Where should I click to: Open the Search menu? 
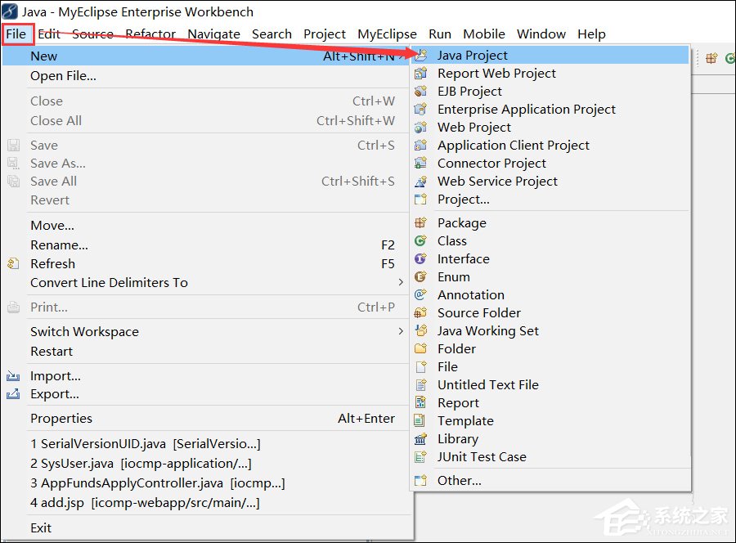coord(272,34)
